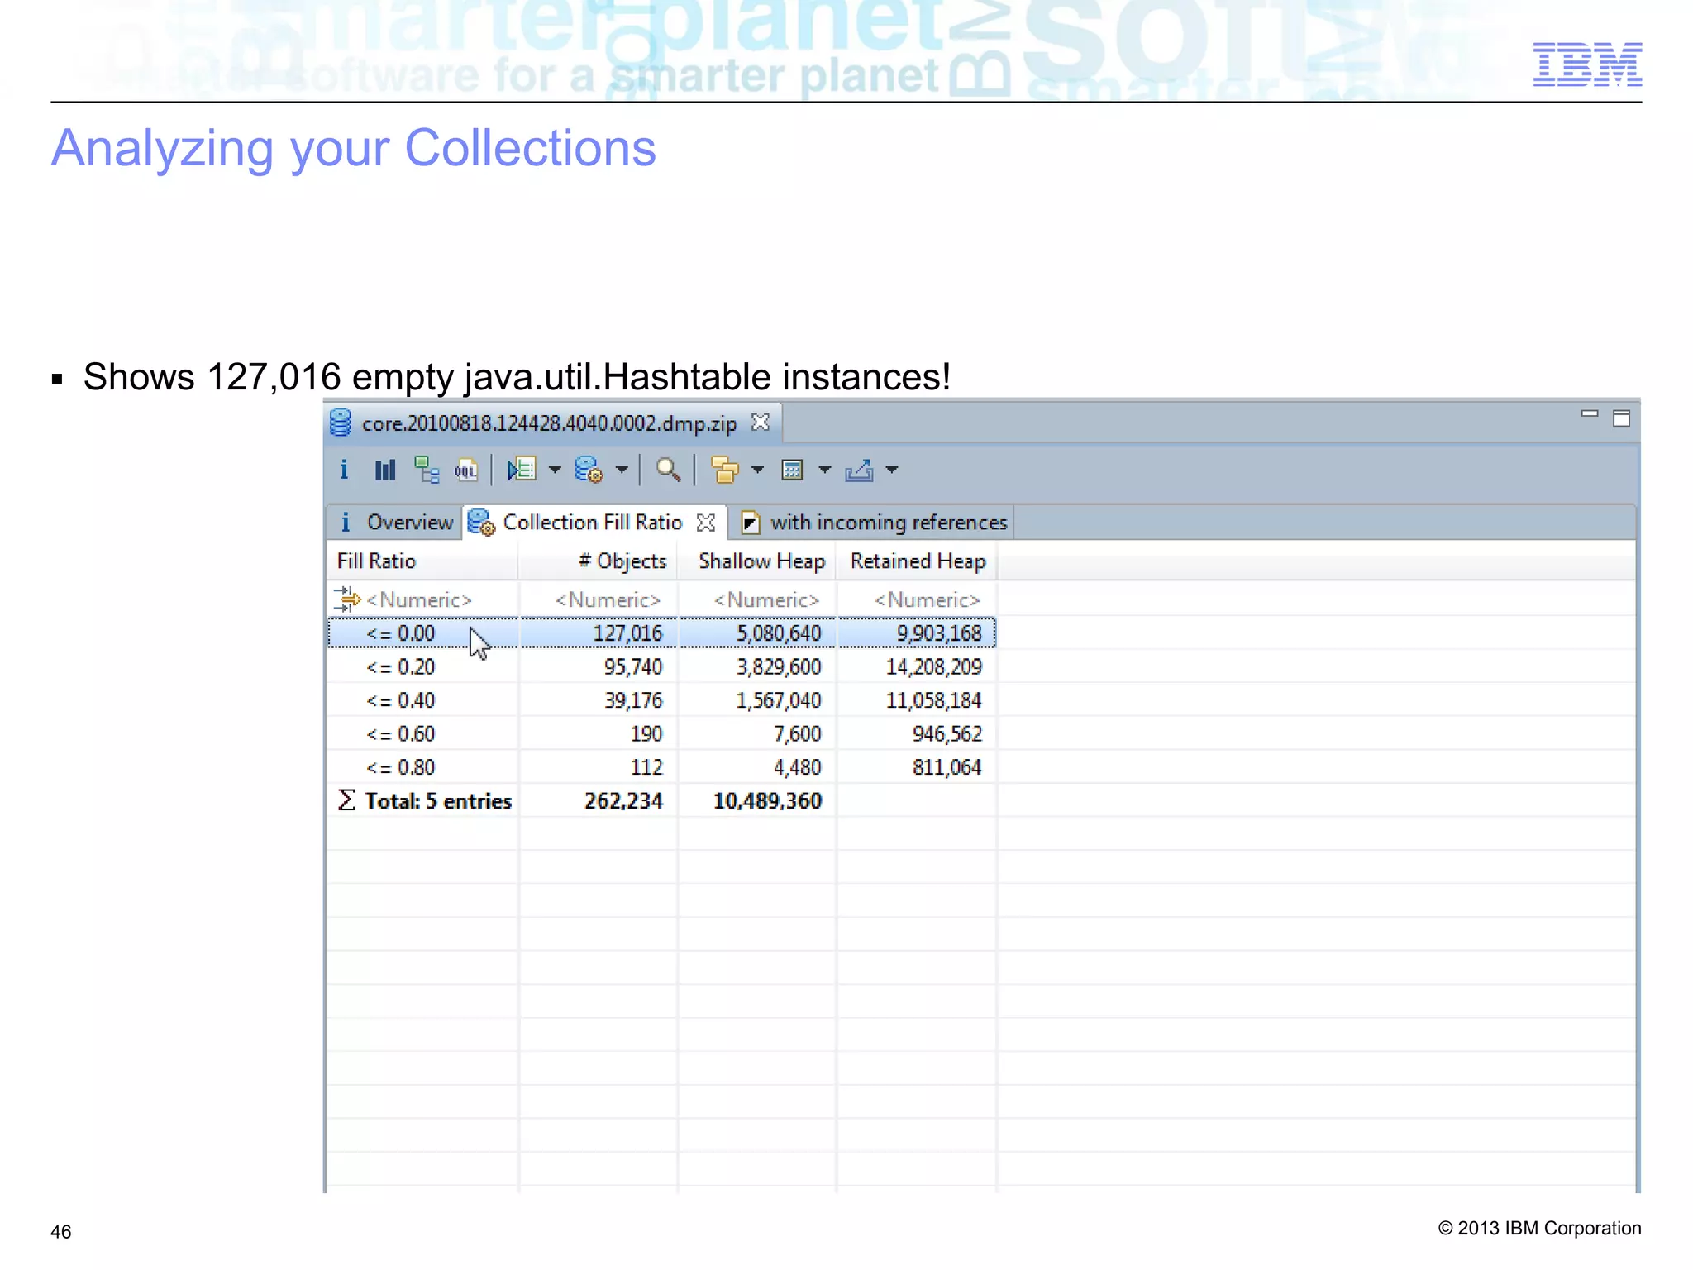Open the histogram view icon
This screenshot has height=1270, width=1693.
point(385,470)
